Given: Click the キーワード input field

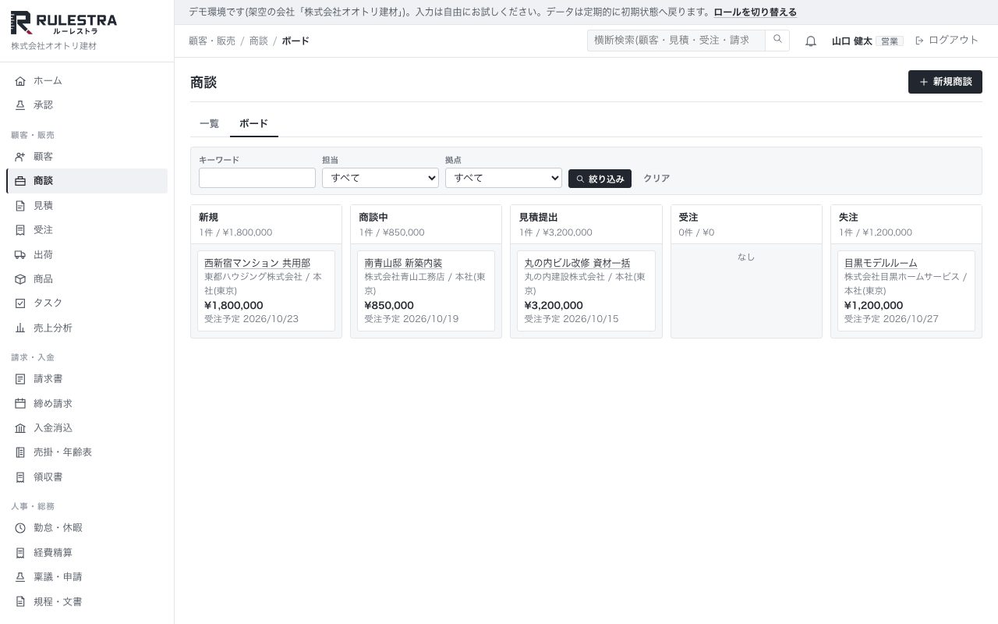Looking at the screenshot, I should point(257,178).
